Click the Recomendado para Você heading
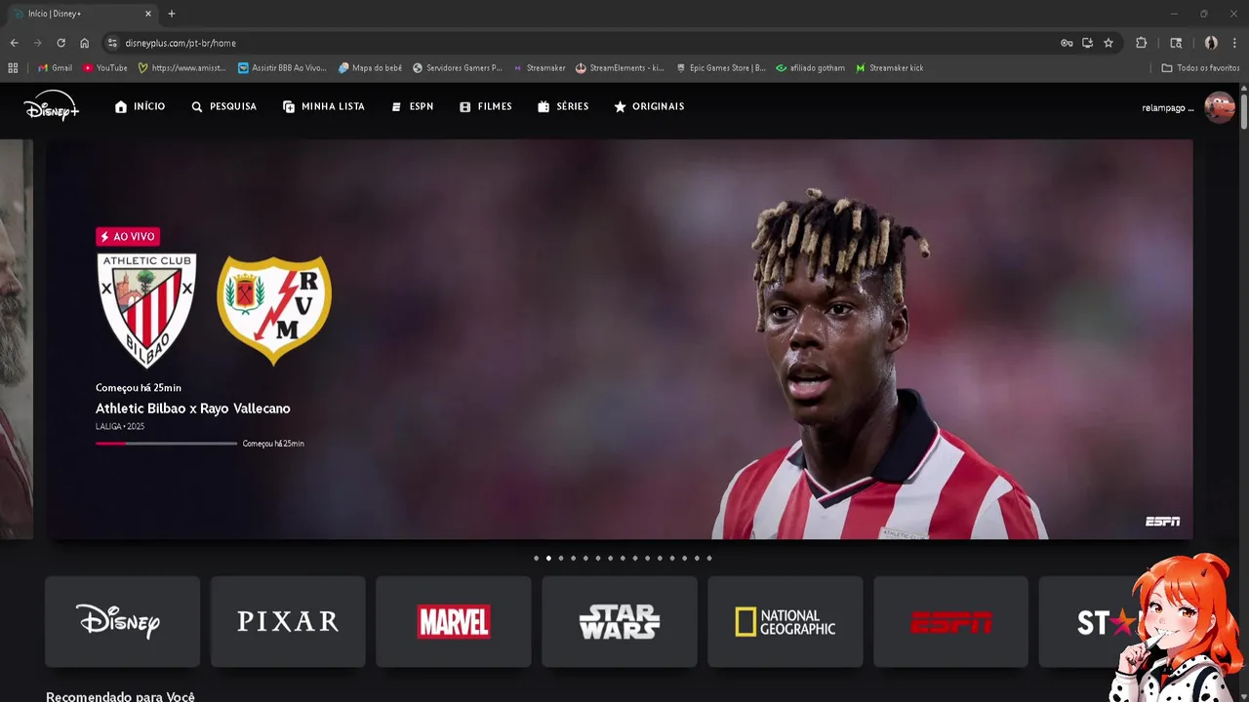Viewport: 1249px width, 702px height. (x=120, y=696)
